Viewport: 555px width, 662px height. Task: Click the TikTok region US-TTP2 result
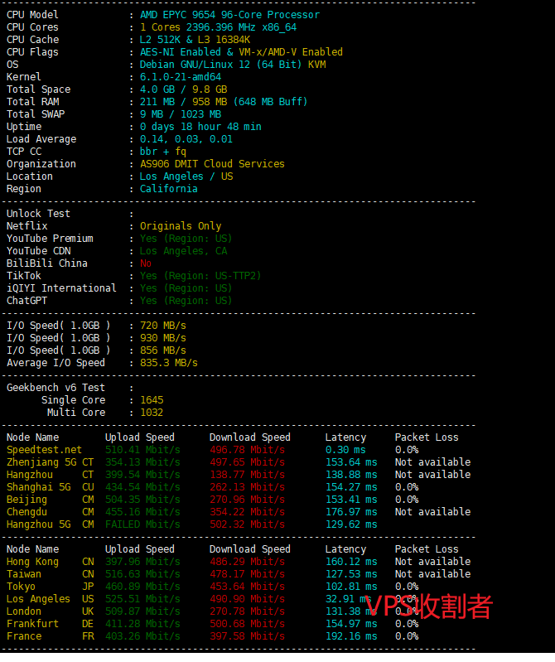[200, 276]
